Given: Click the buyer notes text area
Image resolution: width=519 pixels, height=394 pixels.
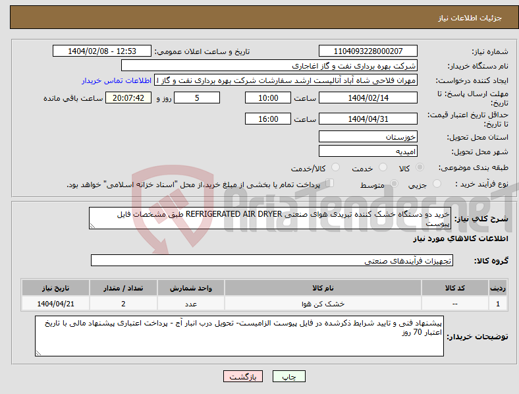Looking at the screenshot, I should (239, 336).
